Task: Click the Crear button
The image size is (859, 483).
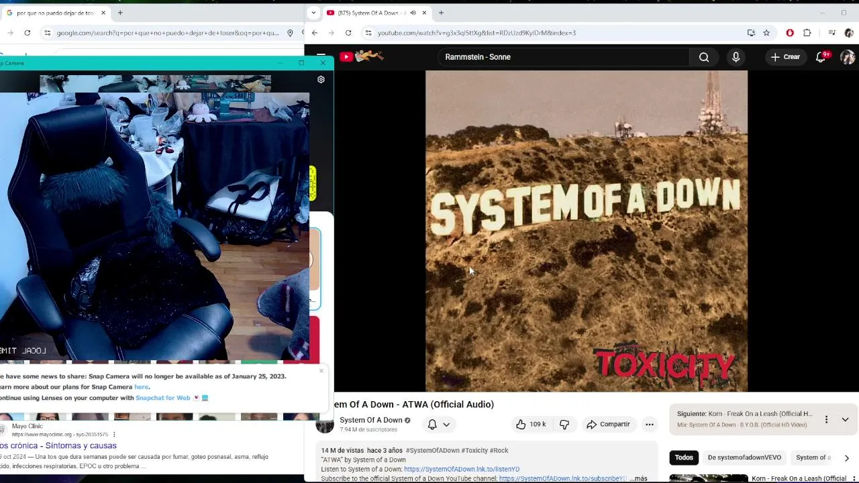Action: (785, 57)
